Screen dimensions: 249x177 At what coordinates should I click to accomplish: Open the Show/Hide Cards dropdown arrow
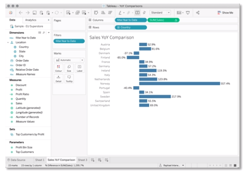click(x=183, y=13)
